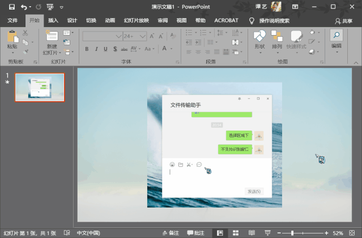Screen dimensions: 362x238
Task: Open the 文件 menu
Action: 12,20
